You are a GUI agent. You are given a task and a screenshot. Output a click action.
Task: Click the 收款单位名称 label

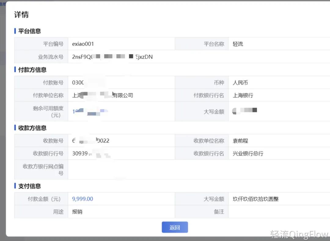(x=209, y=141)
